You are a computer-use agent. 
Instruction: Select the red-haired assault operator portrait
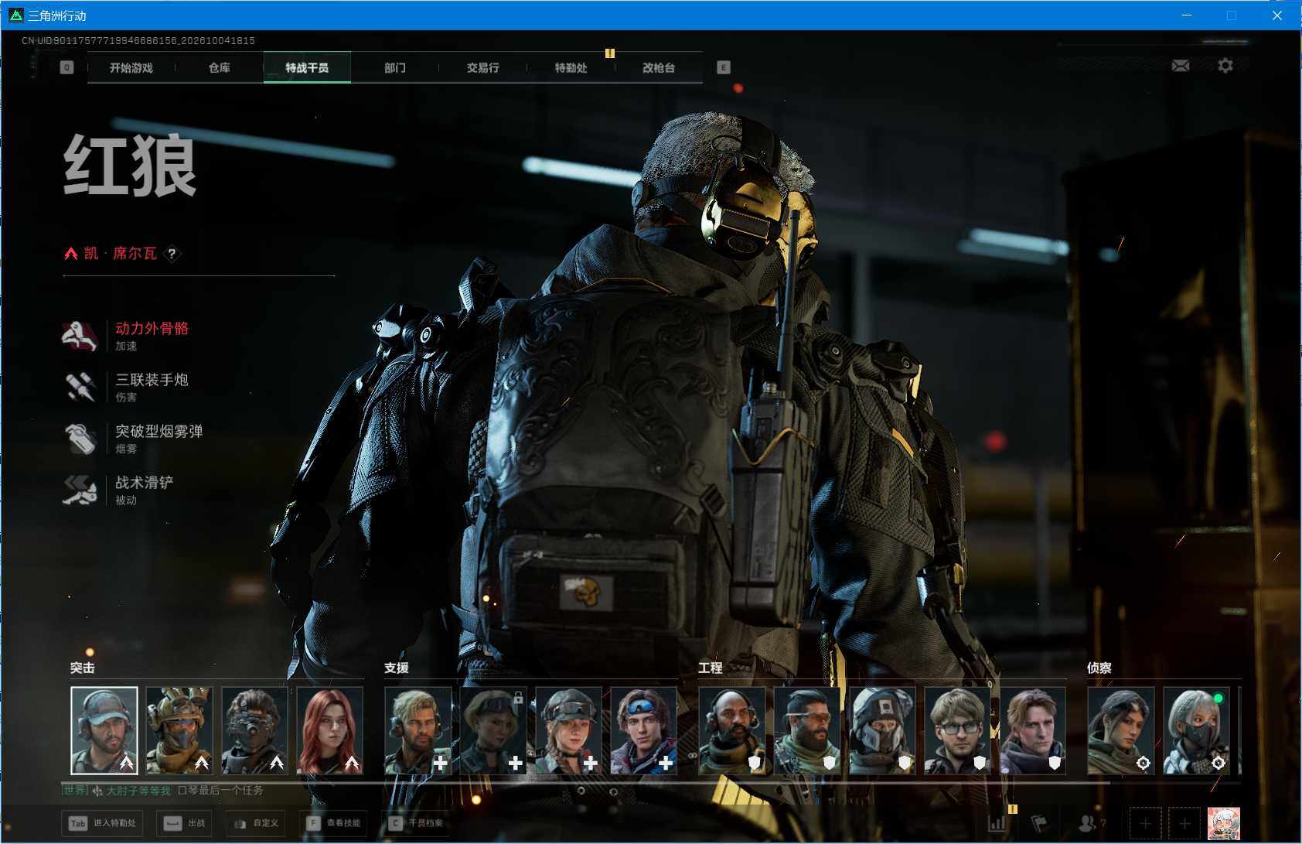(330, 730)
